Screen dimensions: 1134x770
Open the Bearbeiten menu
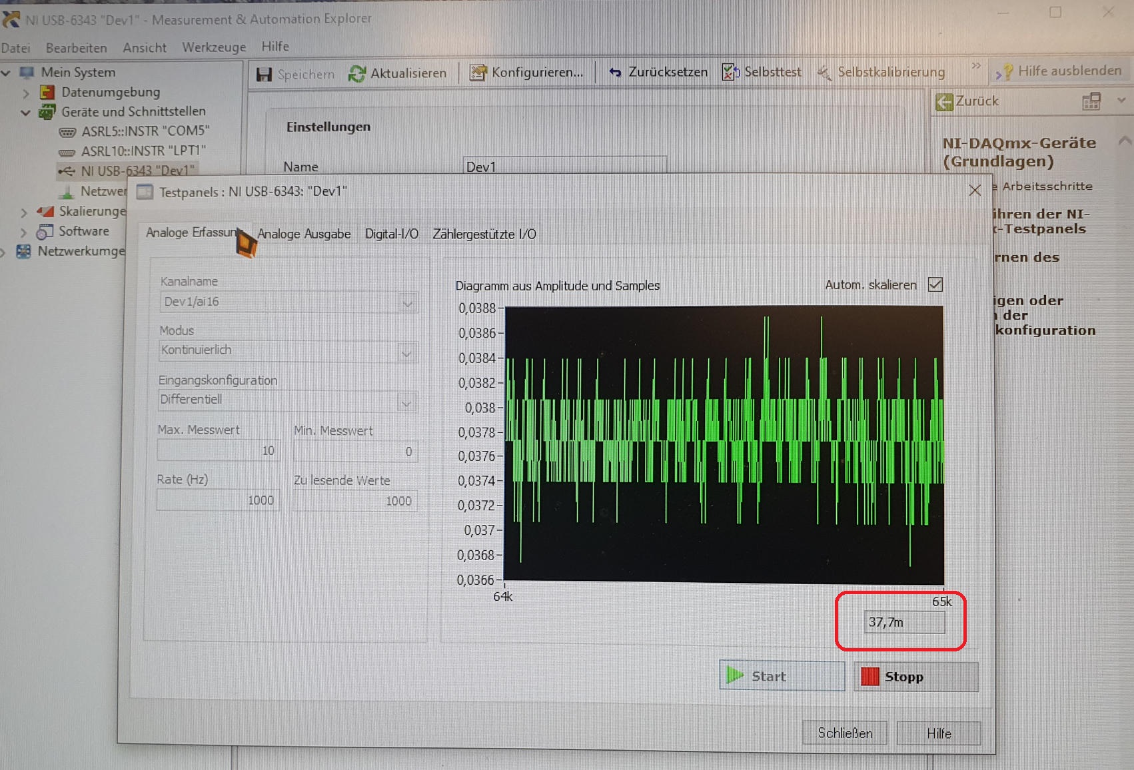tap(77, 48)
